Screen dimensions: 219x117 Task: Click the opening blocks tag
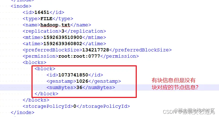pos(34,62)
